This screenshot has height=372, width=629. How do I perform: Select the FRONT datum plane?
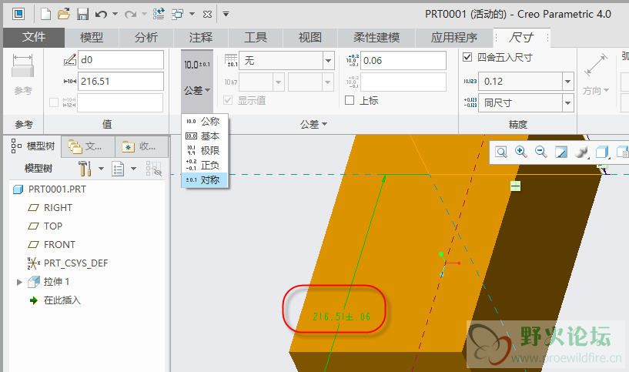[x=59, y=244]
